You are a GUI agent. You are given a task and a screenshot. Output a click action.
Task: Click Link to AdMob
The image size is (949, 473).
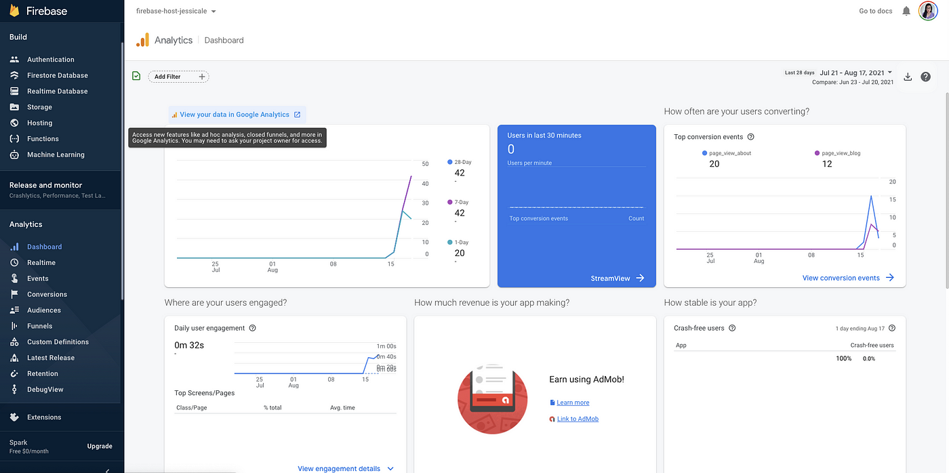pyautogui.click(x=578, y=419)
